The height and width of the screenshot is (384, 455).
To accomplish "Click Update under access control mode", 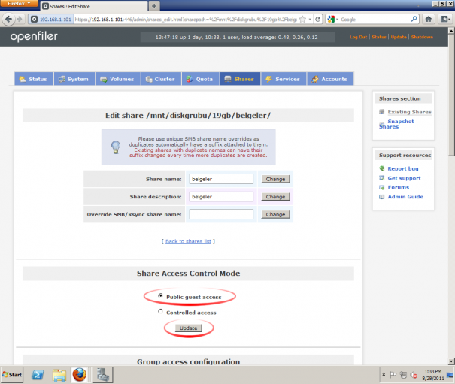I will pos(188,328).
